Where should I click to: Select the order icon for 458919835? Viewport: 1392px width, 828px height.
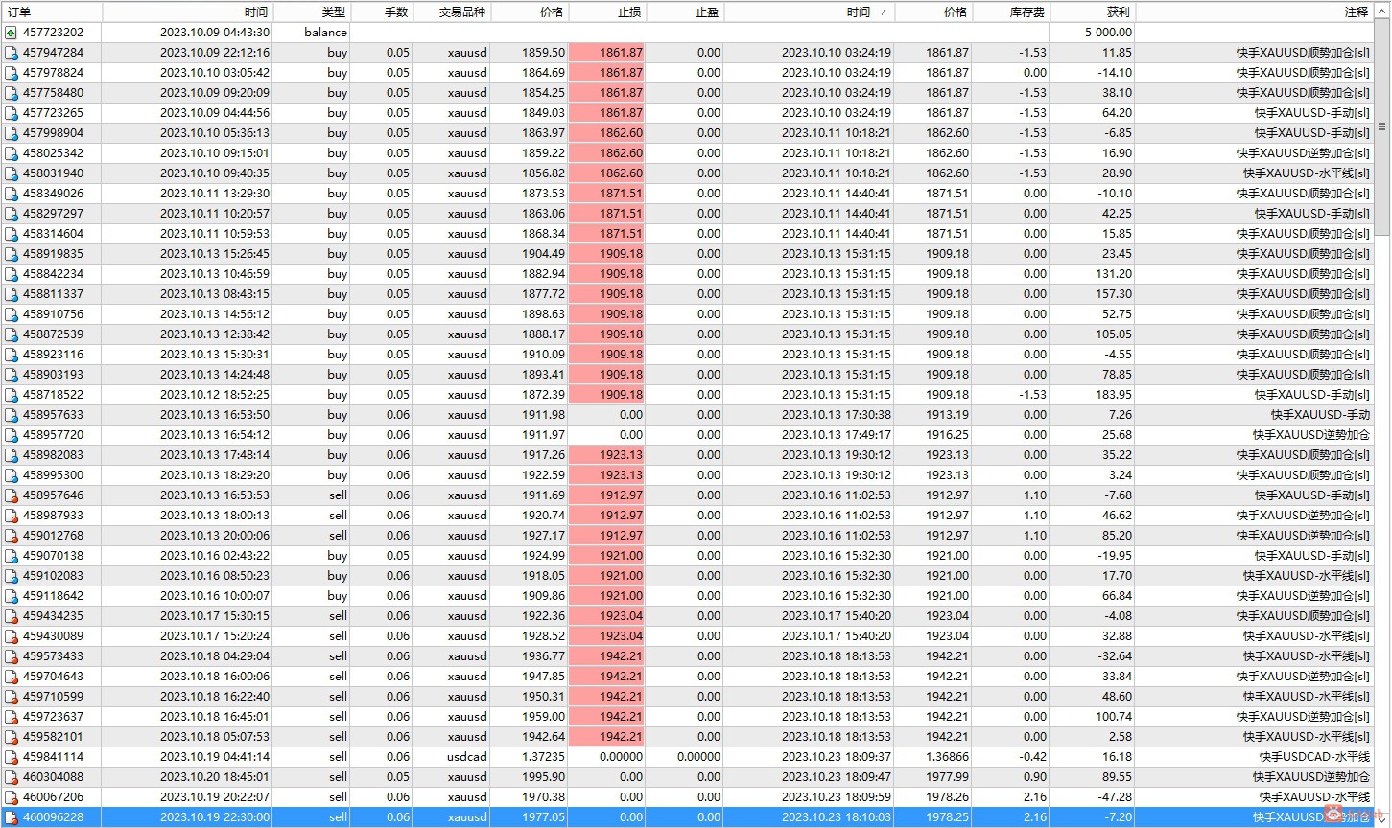(12, 254)
